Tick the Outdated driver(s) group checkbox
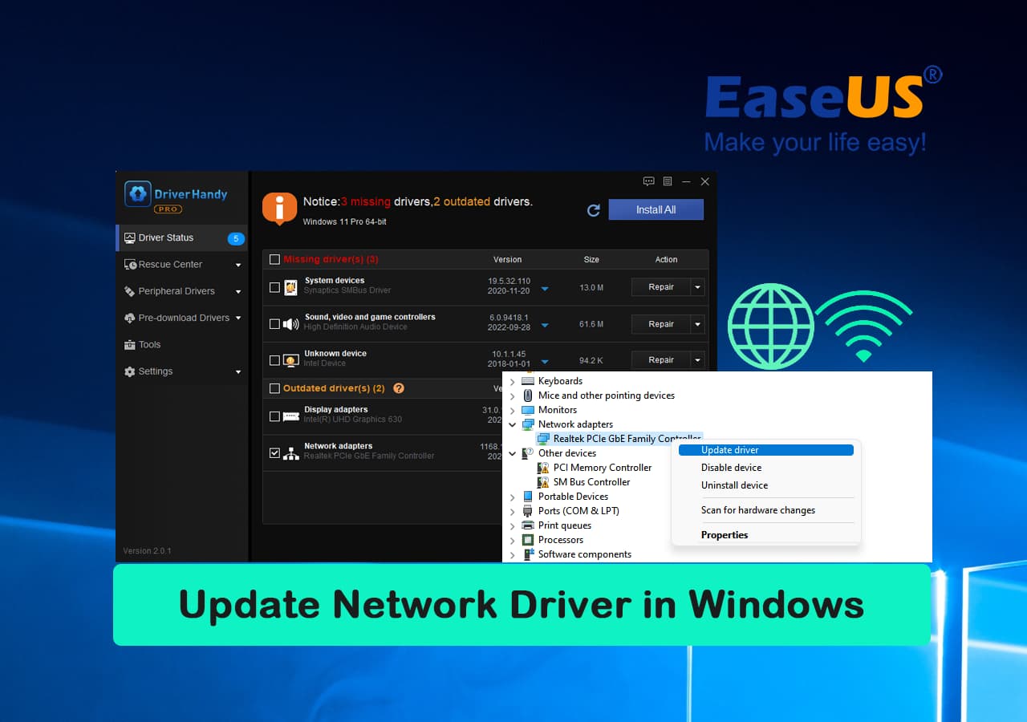This screenshot has height=722, width=1027. click(275, 388)
